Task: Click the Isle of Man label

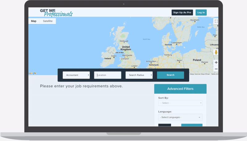Action: pyautogui.click(x=119, y=52)
